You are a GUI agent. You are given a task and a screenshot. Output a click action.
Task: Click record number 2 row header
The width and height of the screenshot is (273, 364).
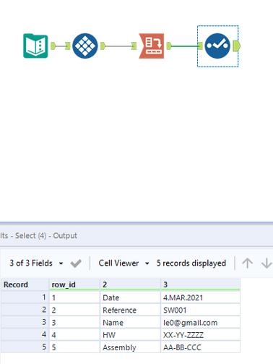(25, 310)
